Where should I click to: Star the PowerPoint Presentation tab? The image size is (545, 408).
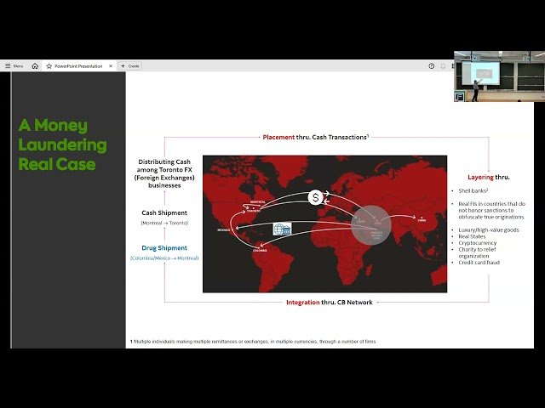click(49, 66)
